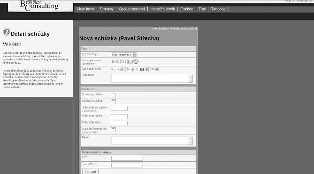The width and height of the screenshot is (314, 174).
Task: Open the Moje karta menu
Action: pos(86,9)
